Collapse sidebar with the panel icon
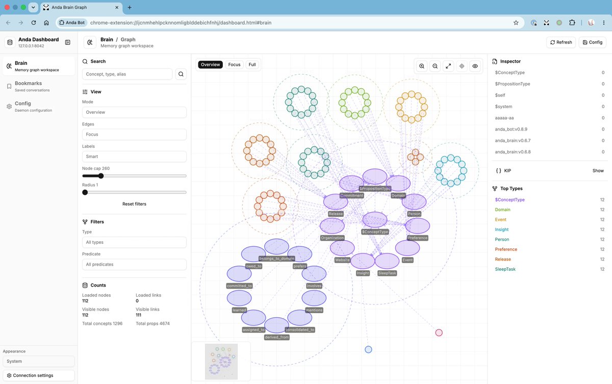The height and width of the screenshot is (384, 612). point(68,42)
